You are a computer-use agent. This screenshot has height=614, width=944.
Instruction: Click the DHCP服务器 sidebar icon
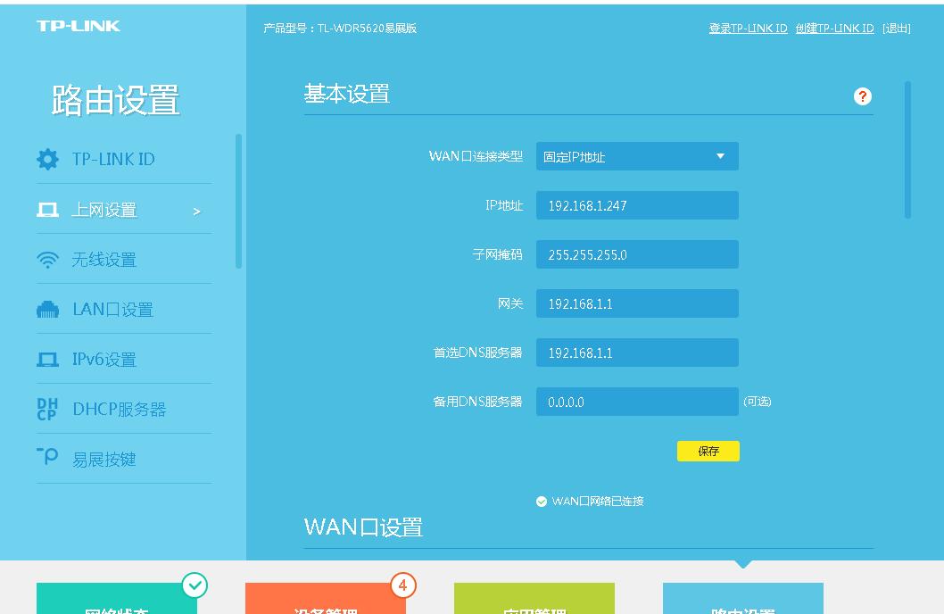click(46, 408)
